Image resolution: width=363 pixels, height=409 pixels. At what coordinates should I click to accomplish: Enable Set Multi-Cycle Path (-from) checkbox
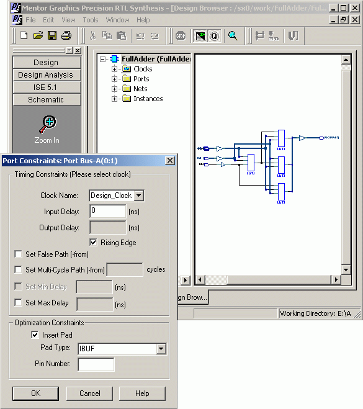pyautogui.click(x=18, y=269)
